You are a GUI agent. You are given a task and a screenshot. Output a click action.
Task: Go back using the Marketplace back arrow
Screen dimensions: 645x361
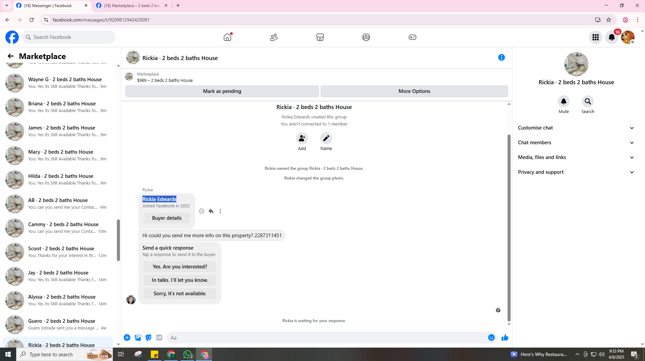(x=10, y=56)
